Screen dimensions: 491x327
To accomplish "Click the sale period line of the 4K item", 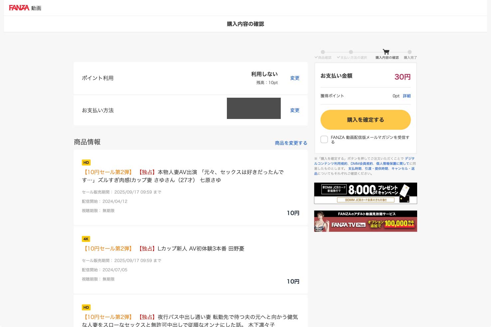I will (121, 261).
